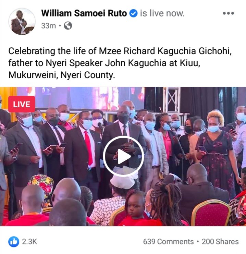Click 'Mukurweini, Nyeri County.' in the caption

[x=62, y=75]
